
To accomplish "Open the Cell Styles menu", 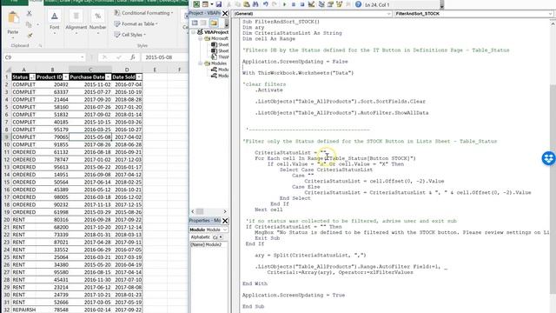I will point(129,35).
